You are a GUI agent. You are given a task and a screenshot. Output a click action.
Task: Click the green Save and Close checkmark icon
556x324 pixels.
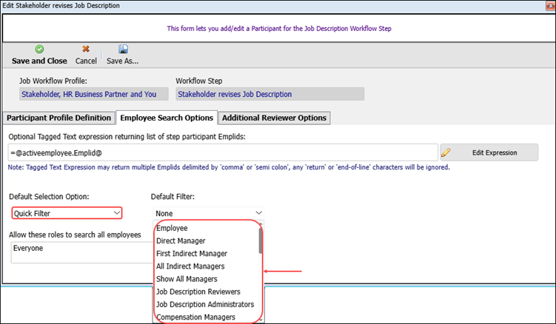tap(38, 49)
